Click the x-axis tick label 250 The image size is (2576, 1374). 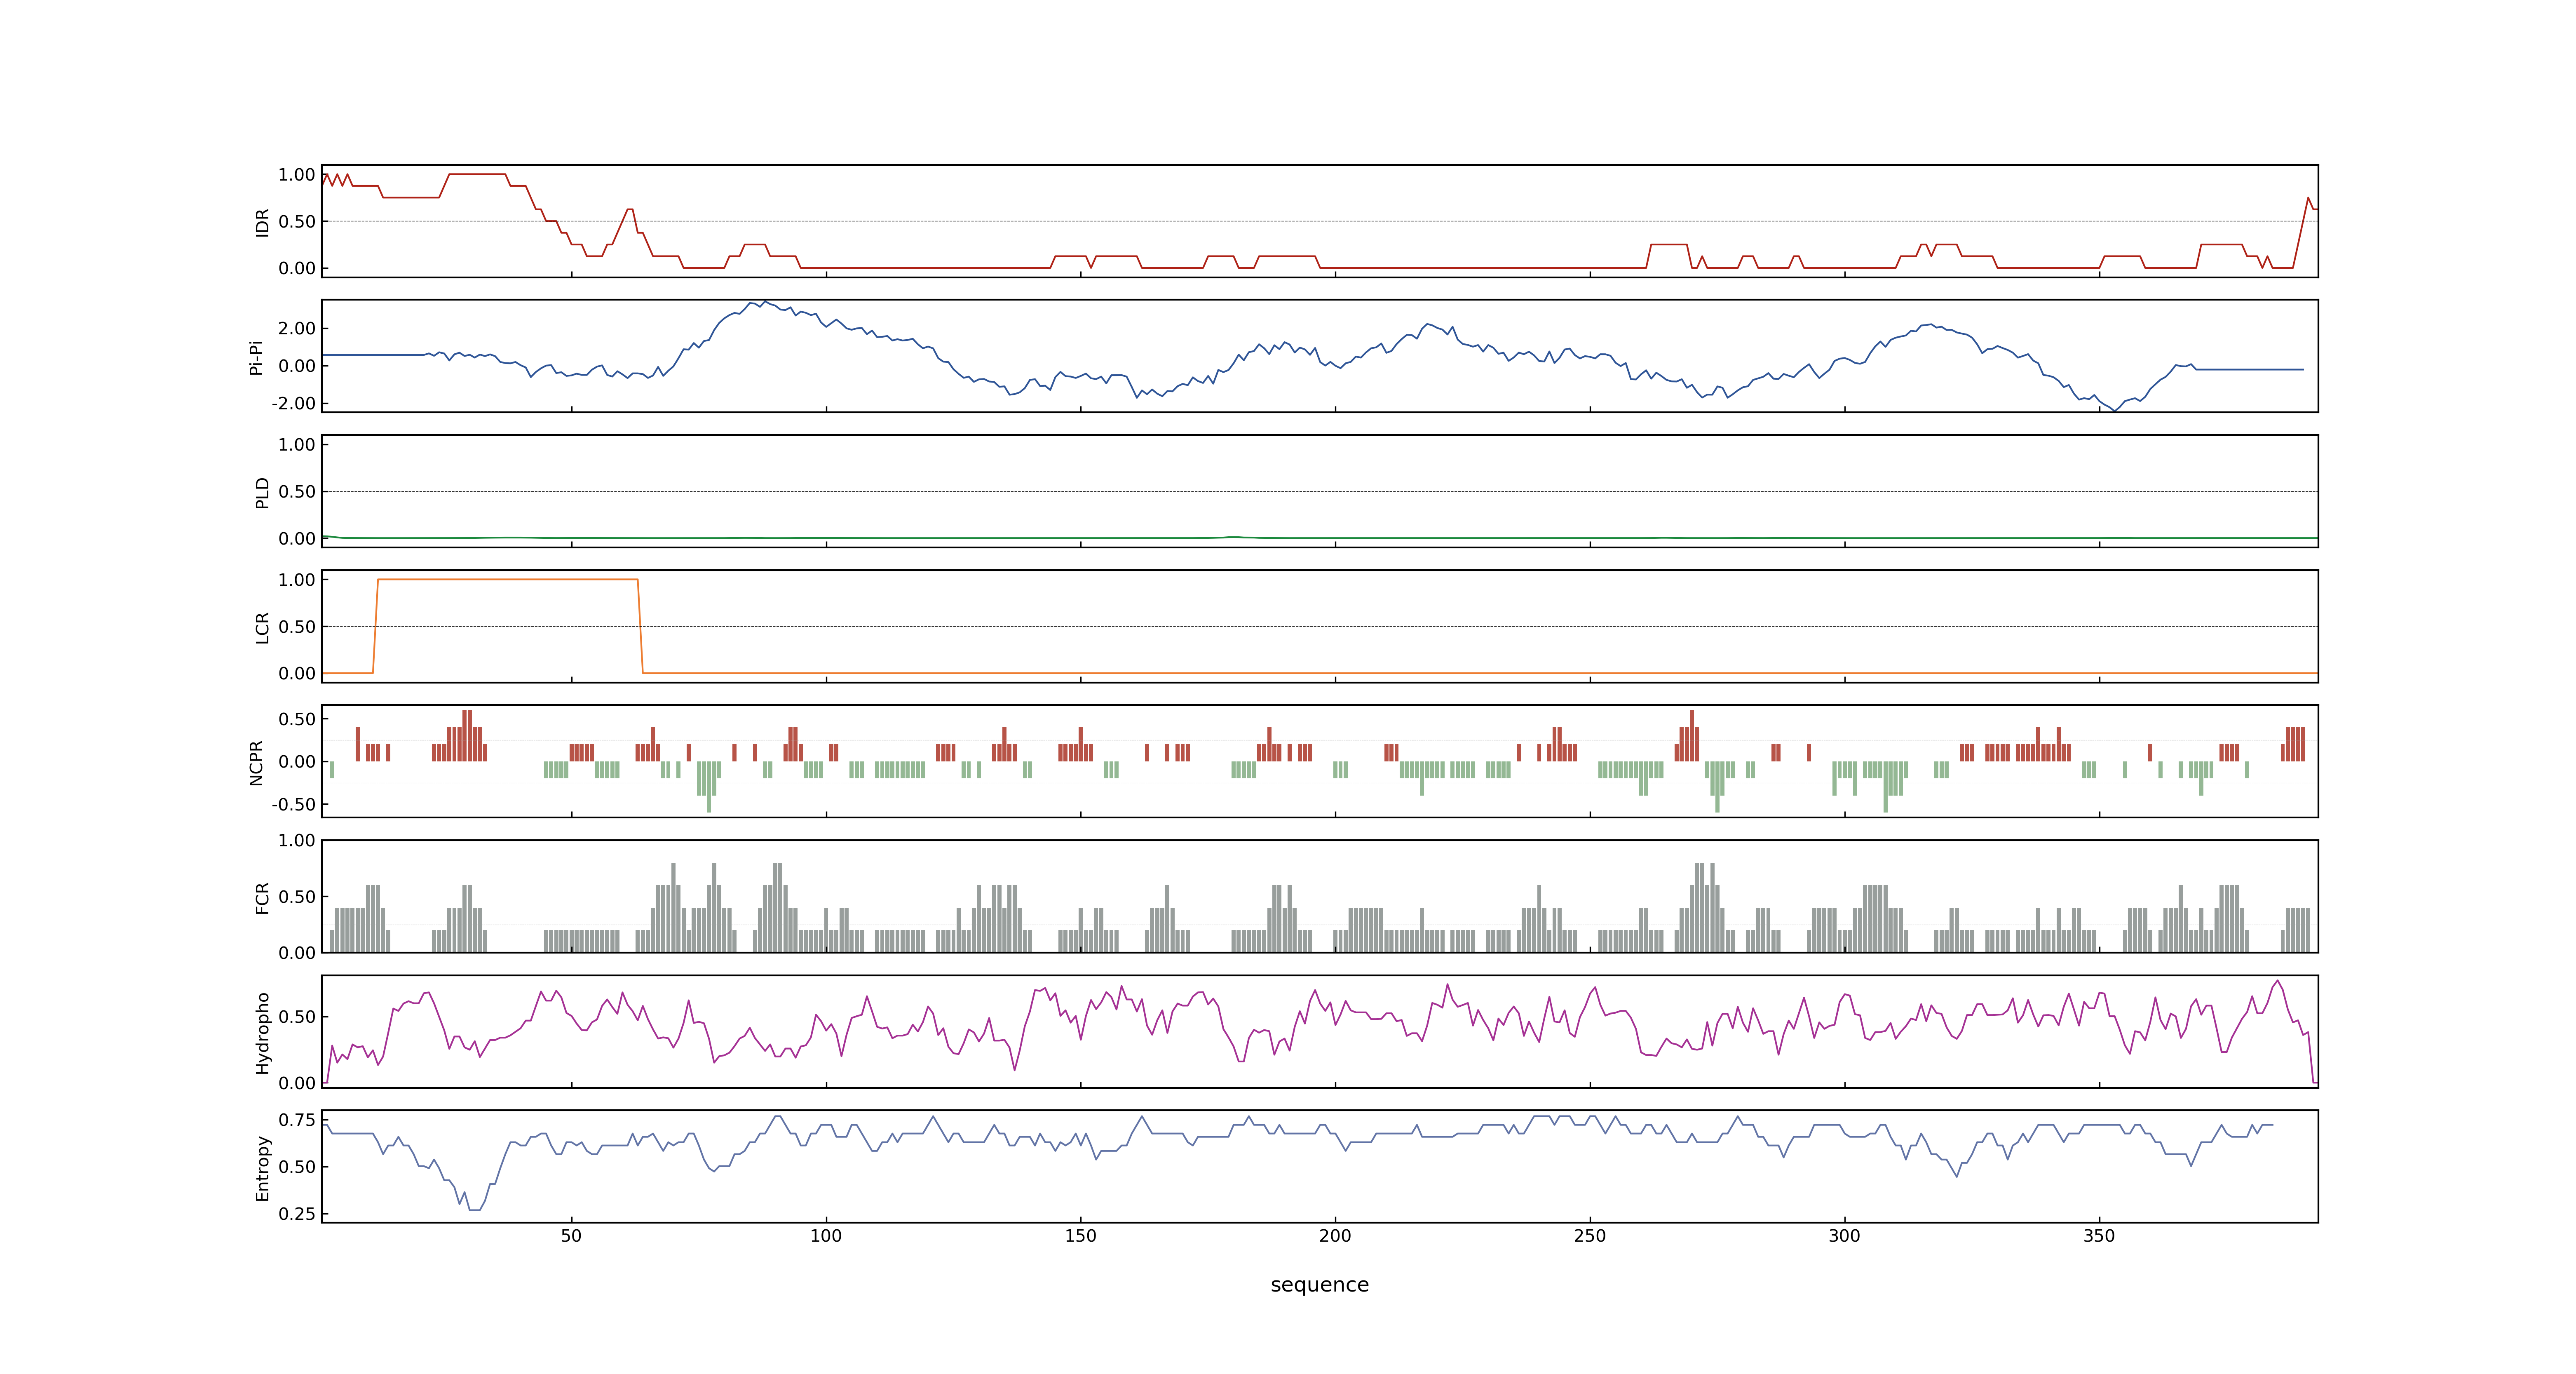(1590, 1236)
